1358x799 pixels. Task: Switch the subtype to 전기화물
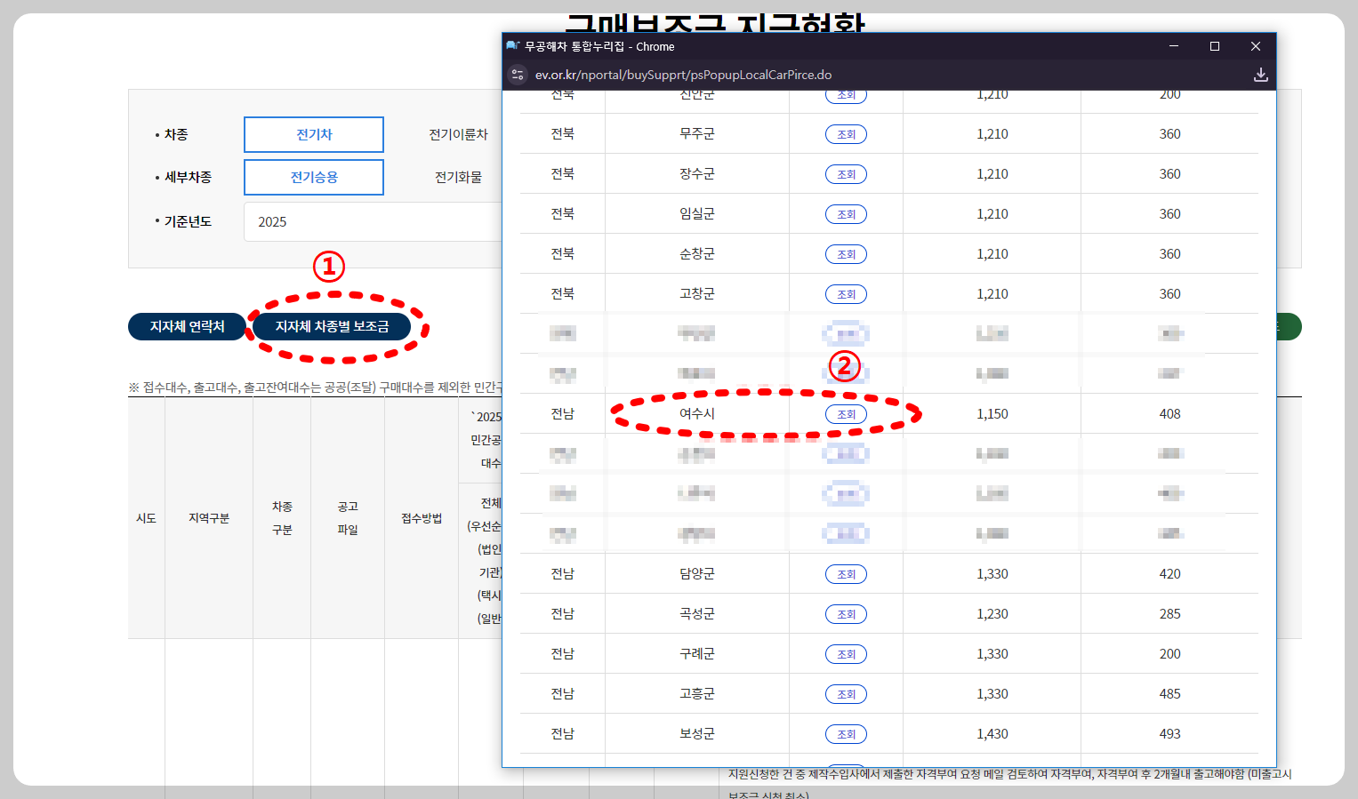[456, 177]
